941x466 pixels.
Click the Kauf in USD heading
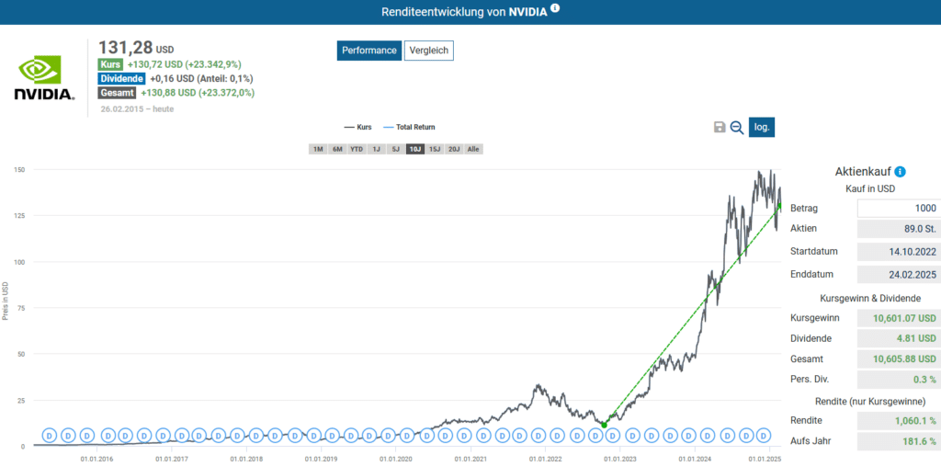coord(869,188)
